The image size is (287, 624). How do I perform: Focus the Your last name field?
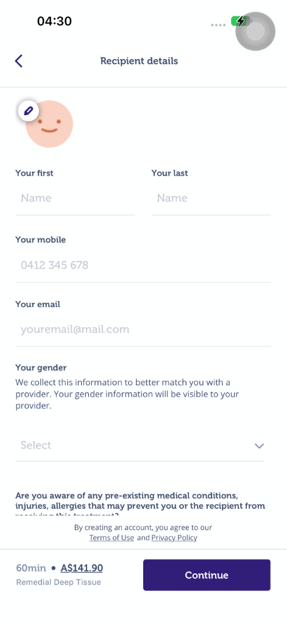(x=211, y=198)
